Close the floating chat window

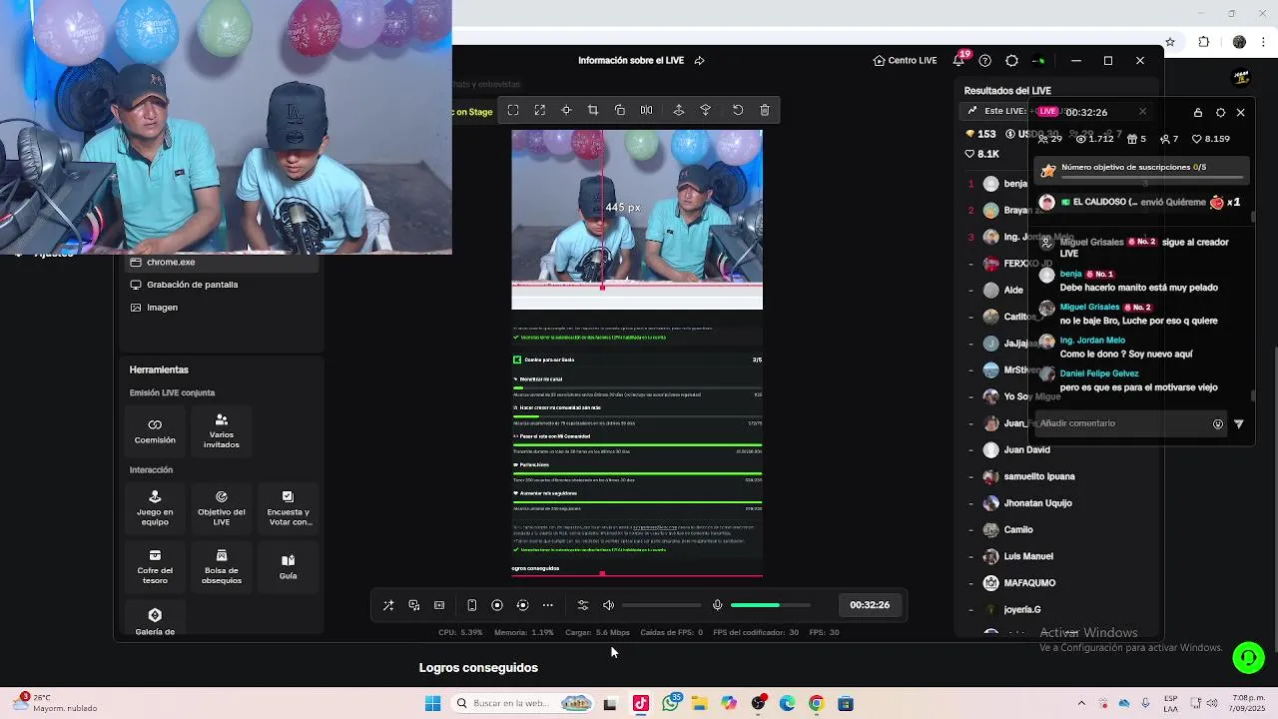click(x=1241, y=113)
